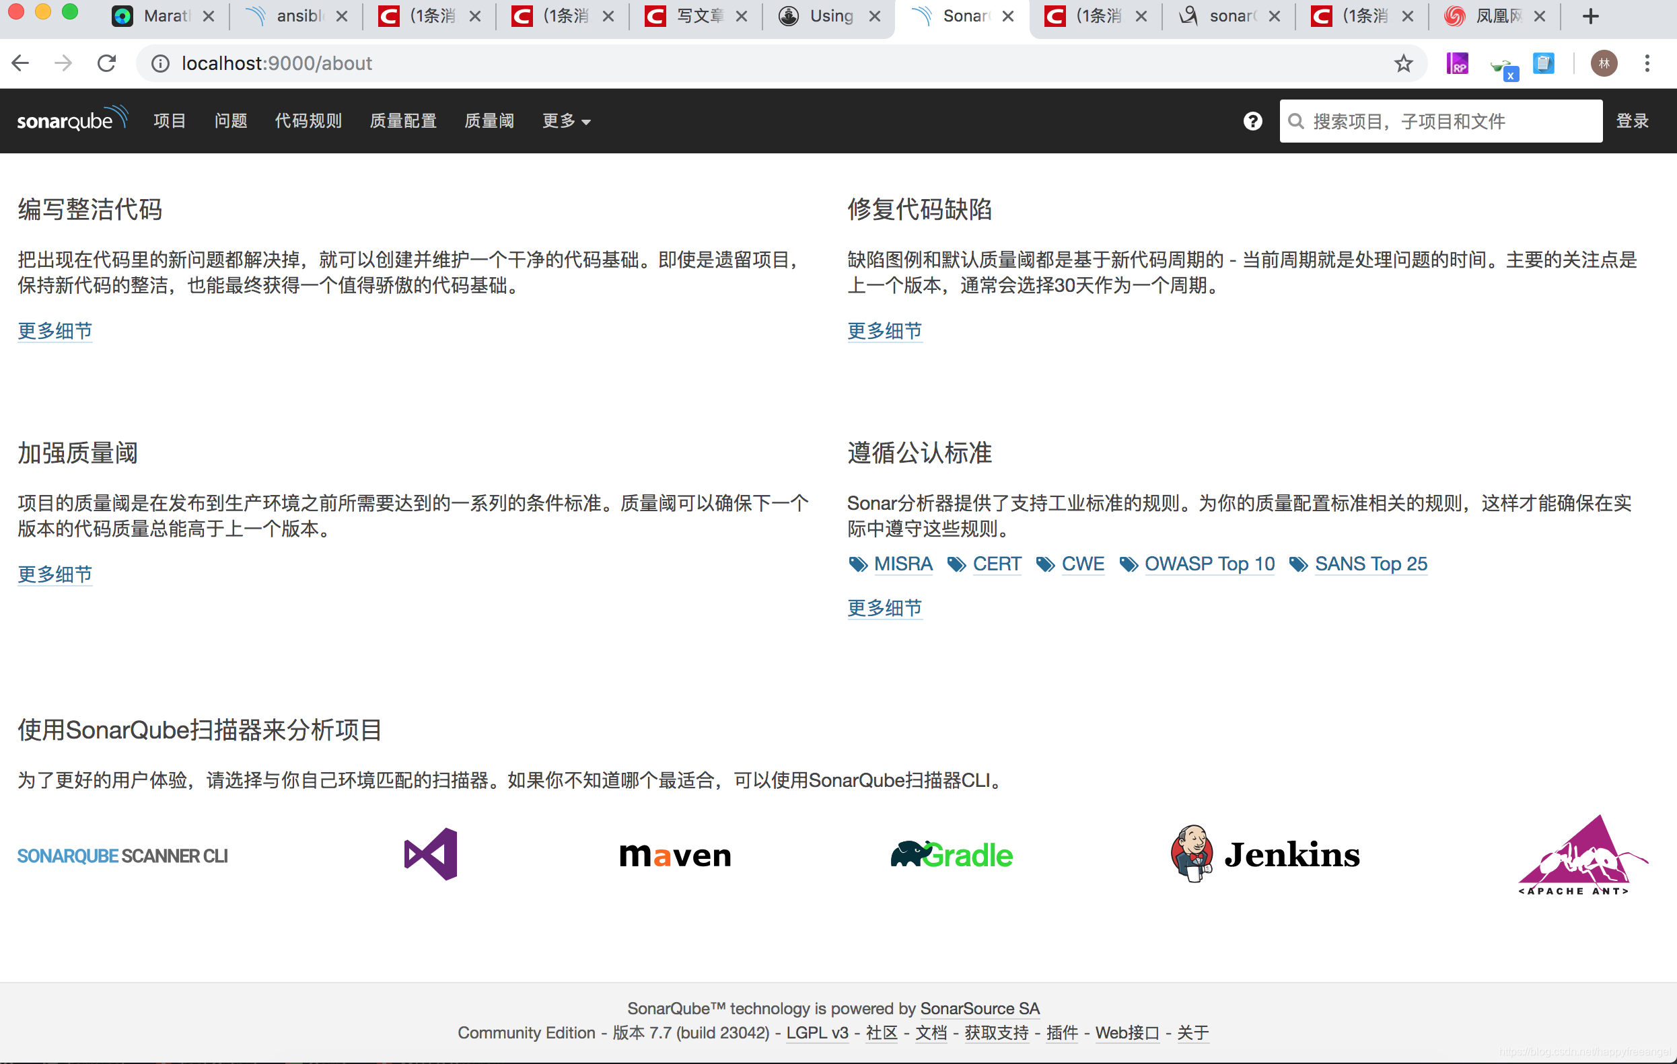
Task: Open the LGPL v3 footer link
Action: click(817, 1032)
